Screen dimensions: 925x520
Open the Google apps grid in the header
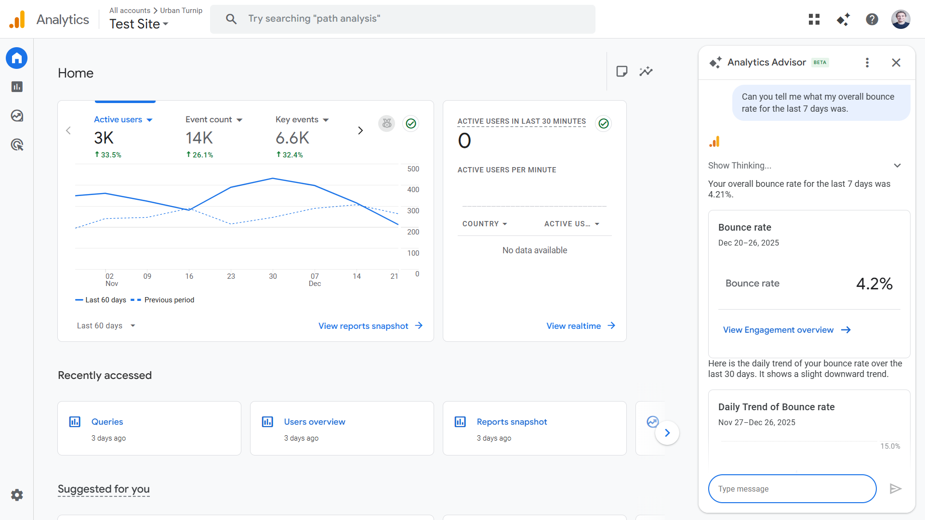(814, 19)
